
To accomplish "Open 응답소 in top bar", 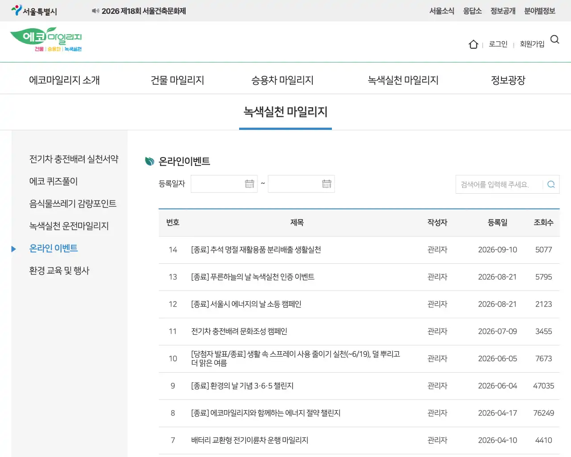I will [x=472, y=11].
